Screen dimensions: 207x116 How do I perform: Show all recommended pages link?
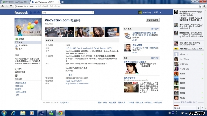pyautogui.click(x=155, y=29)
